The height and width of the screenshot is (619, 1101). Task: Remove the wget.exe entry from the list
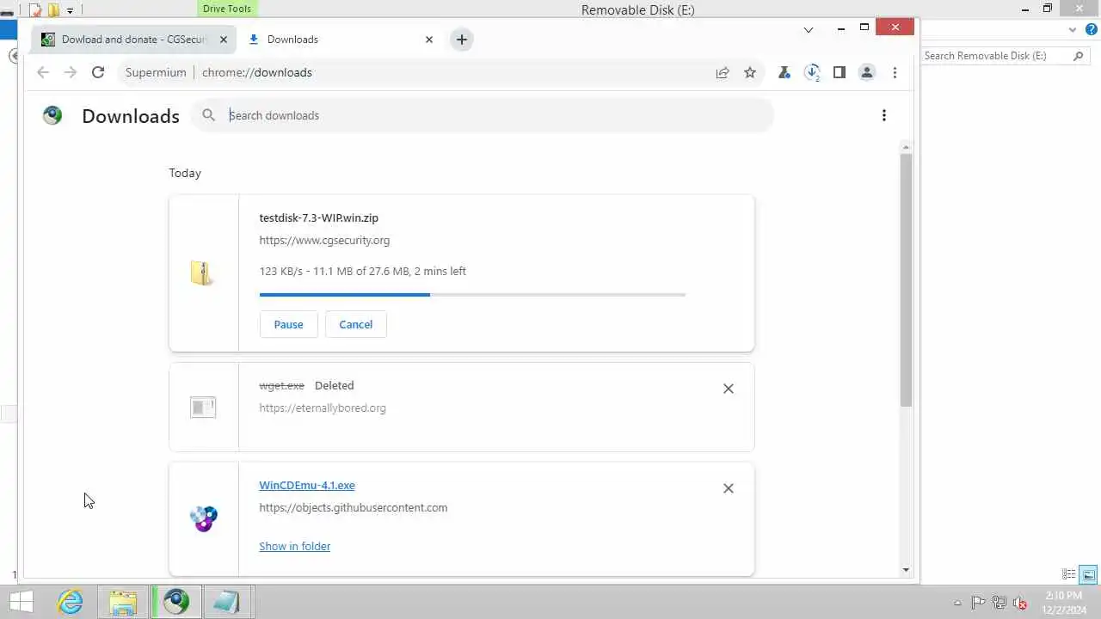(729, 389)
